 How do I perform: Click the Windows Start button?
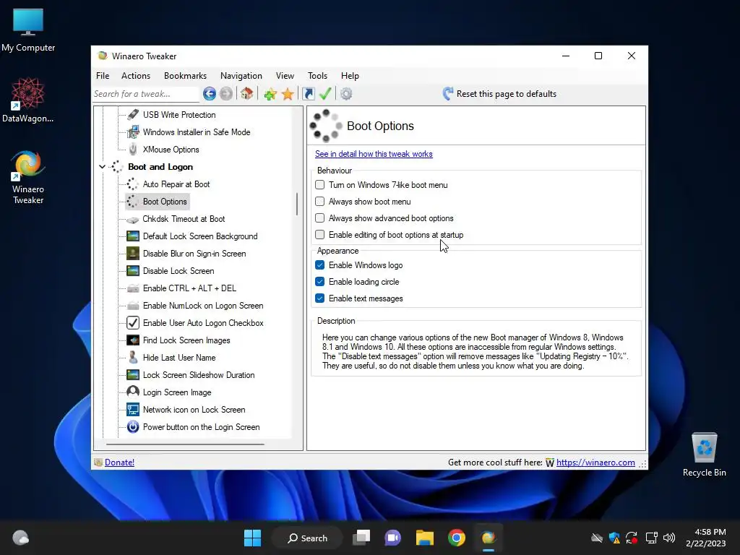click(x=252, y=538)
